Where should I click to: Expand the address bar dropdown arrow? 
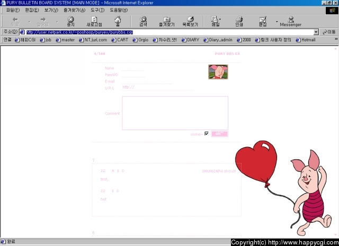point(316,32)
